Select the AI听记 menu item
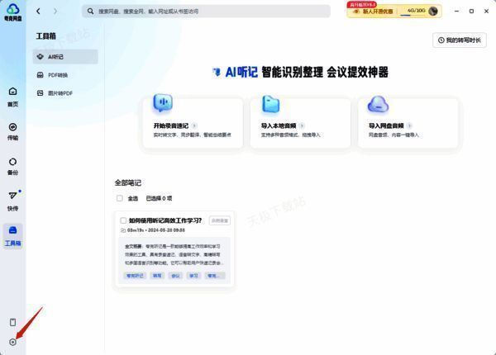Image resolution: width=496 pixels, height=355 pixels. 65,57
